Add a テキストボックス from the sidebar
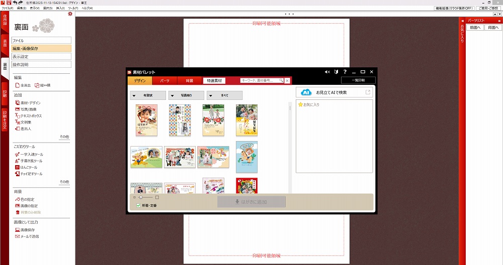Viewport: 503px width, 265px height. tap(17, 116)
